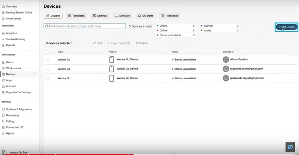Viewport: 299px width, 155px height.
Task: Filter by Issues status
Action: tap(219, 31)
